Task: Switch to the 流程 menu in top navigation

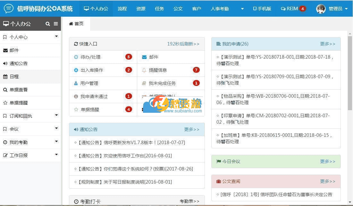Action: (122, 9)
